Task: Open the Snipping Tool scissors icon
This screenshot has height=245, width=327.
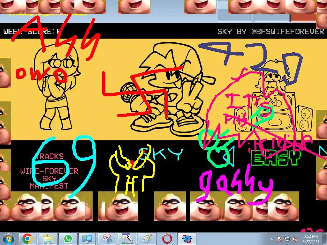Action: 108,239
